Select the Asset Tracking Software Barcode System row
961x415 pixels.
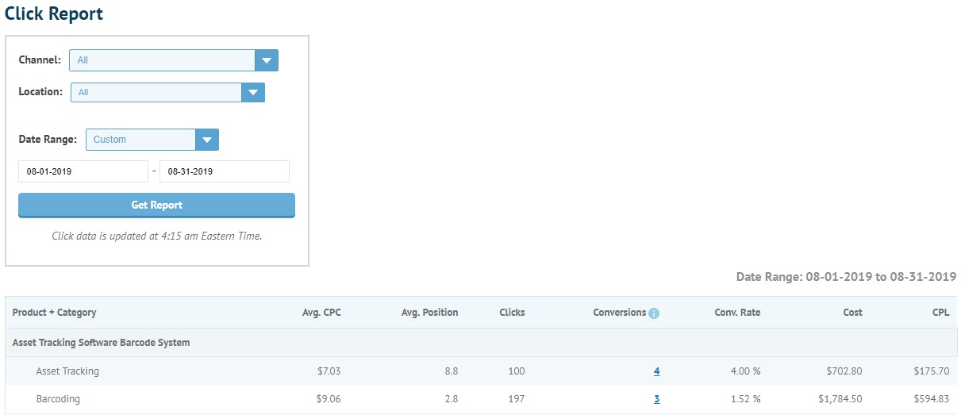pos(481,343)
